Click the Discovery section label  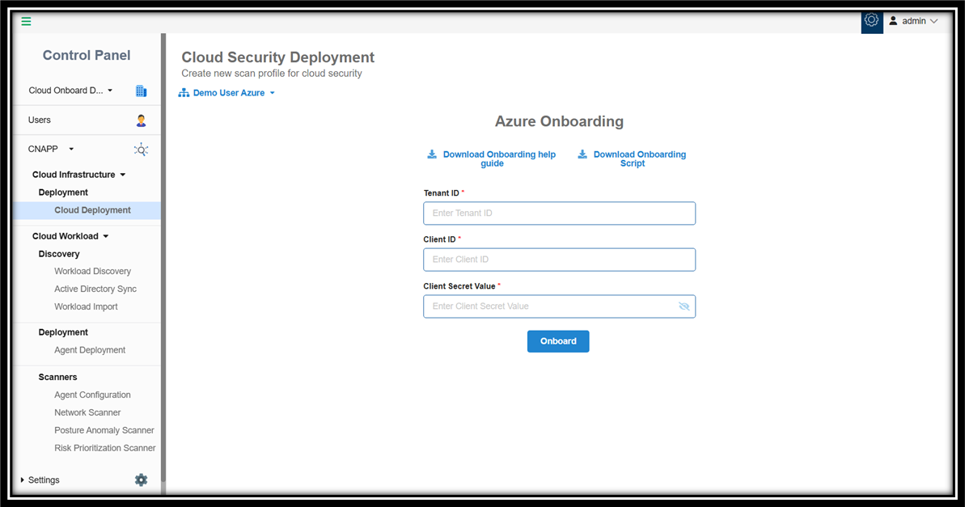coord(58,254)
